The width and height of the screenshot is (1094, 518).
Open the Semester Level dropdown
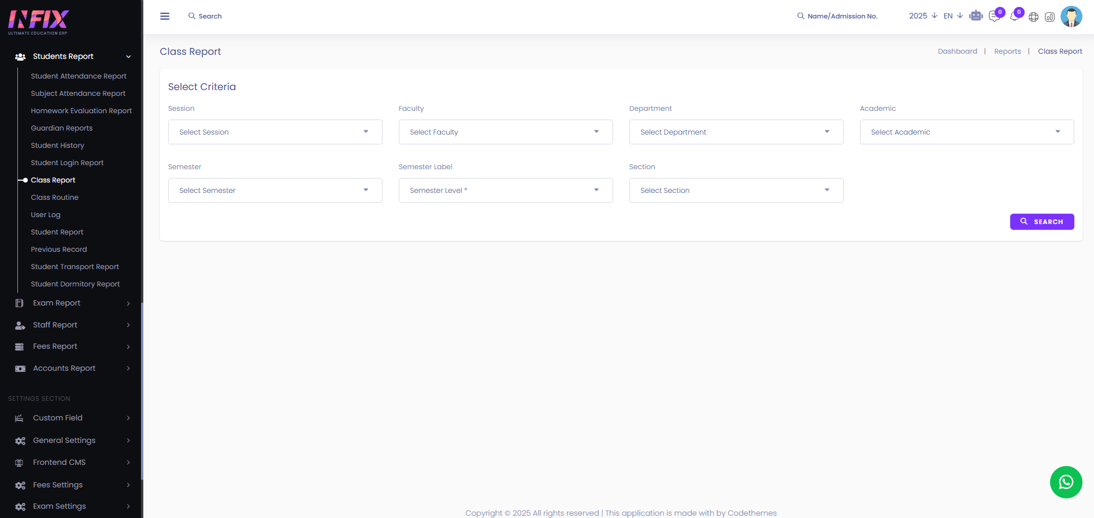click(x=506, y=190)
